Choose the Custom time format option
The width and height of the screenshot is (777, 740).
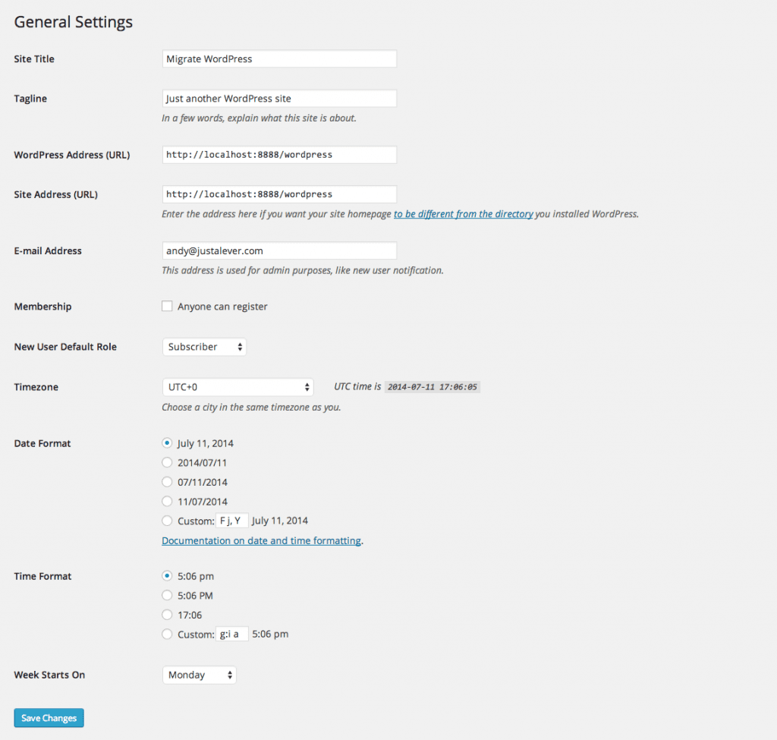(167, 634)
